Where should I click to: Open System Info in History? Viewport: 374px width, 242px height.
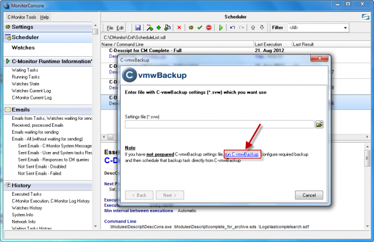point(22,215)
